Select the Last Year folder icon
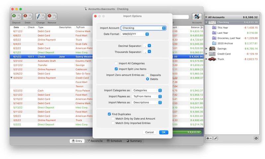Screen dimensions: 265x159 coord(214,33)
